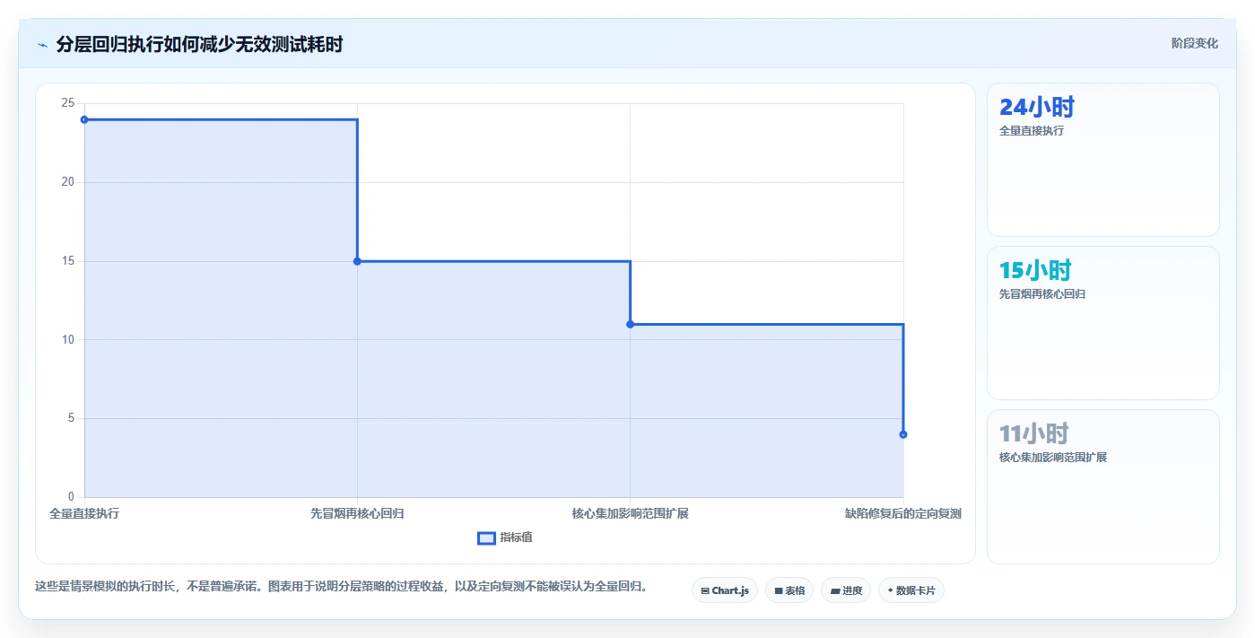Click the 15小时 card value
1255x638 pixels.
tap(1035, 270)
